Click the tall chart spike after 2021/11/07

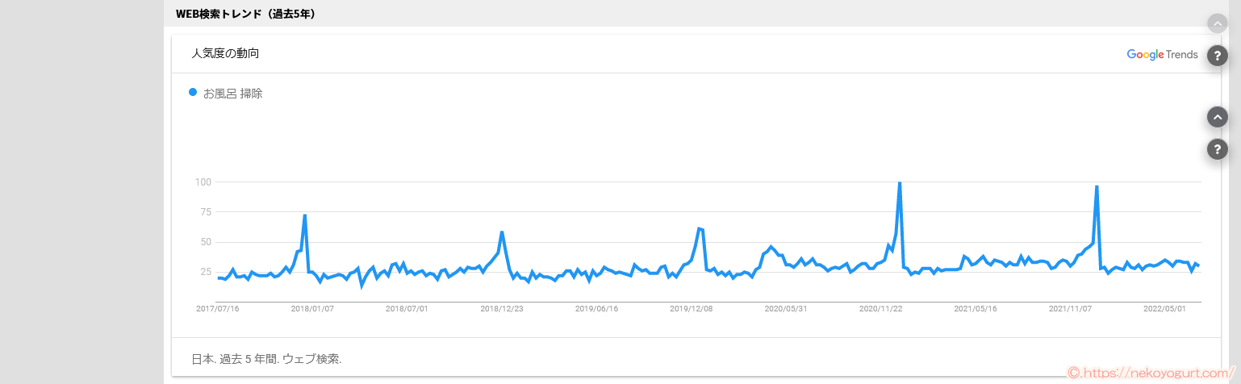point(1096,188)
